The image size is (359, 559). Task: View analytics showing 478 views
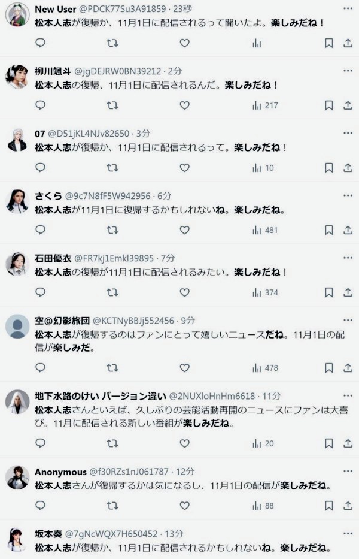point(266,368)
